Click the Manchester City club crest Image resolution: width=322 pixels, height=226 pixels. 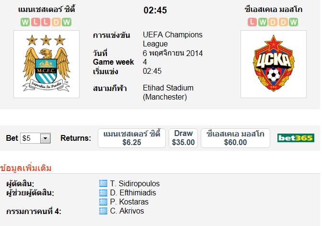pos(46,64)
